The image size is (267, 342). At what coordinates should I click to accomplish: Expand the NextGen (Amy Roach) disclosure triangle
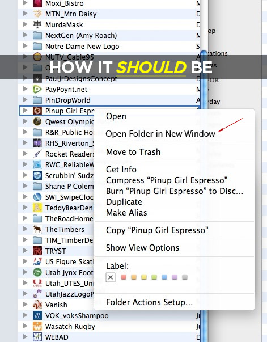[x=26, y=35]
